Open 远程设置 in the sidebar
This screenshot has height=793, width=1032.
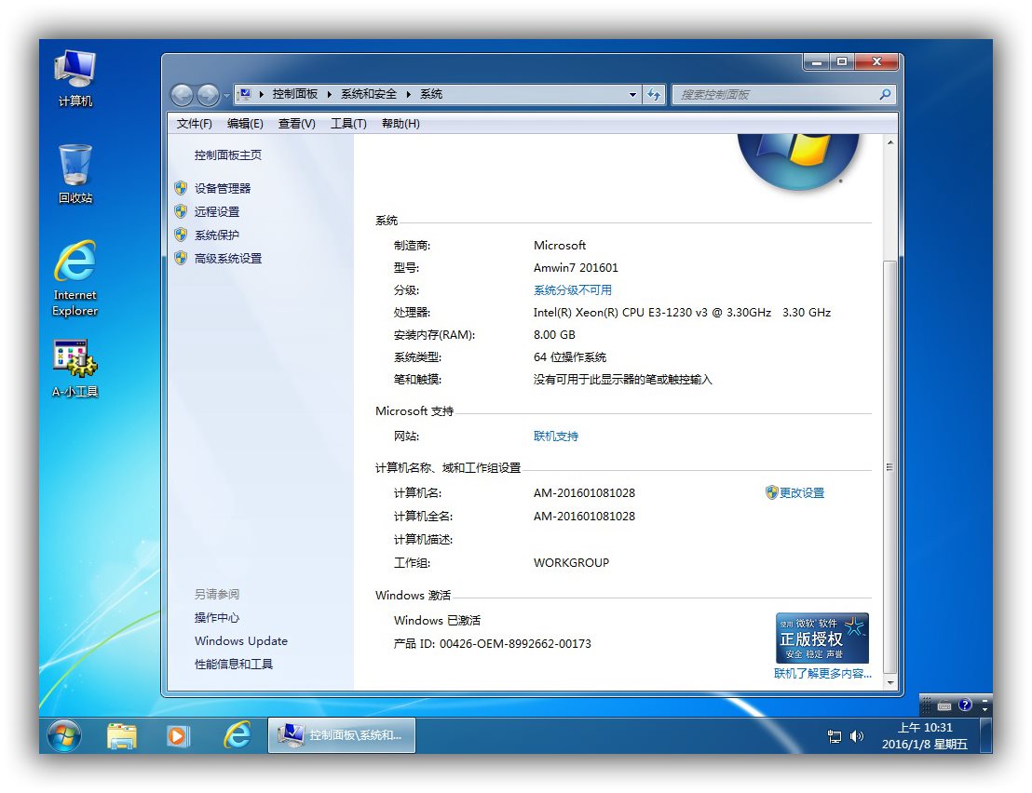(x=216, y=211)
